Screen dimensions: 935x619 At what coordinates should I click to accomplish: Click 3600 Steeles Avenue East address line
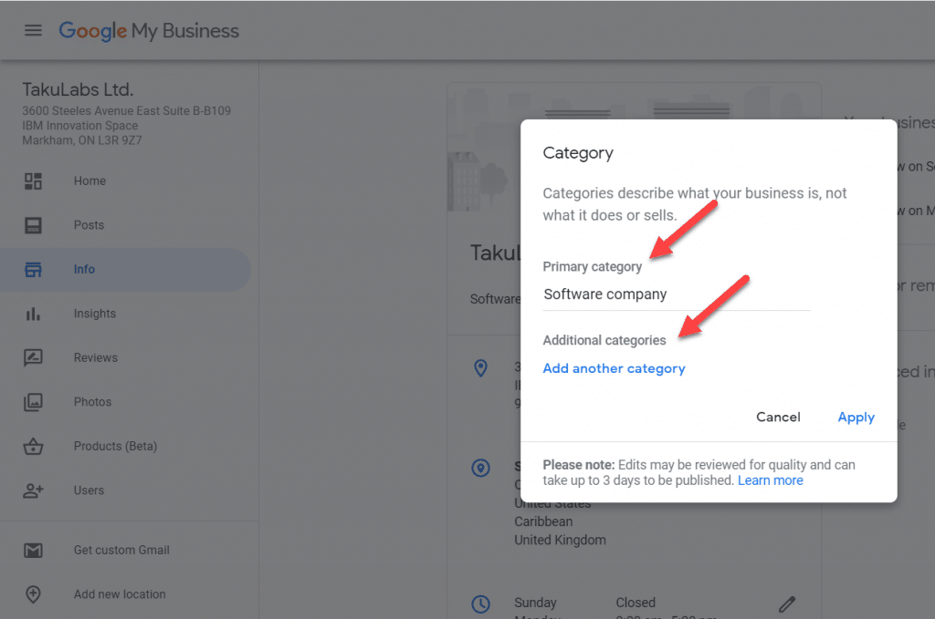126,110
